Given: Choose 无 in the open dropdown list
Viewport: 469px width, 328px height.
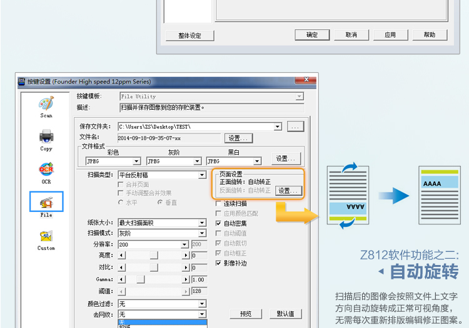Looking at the screenshot, I should pyautogui.click(x=161, y=322).
